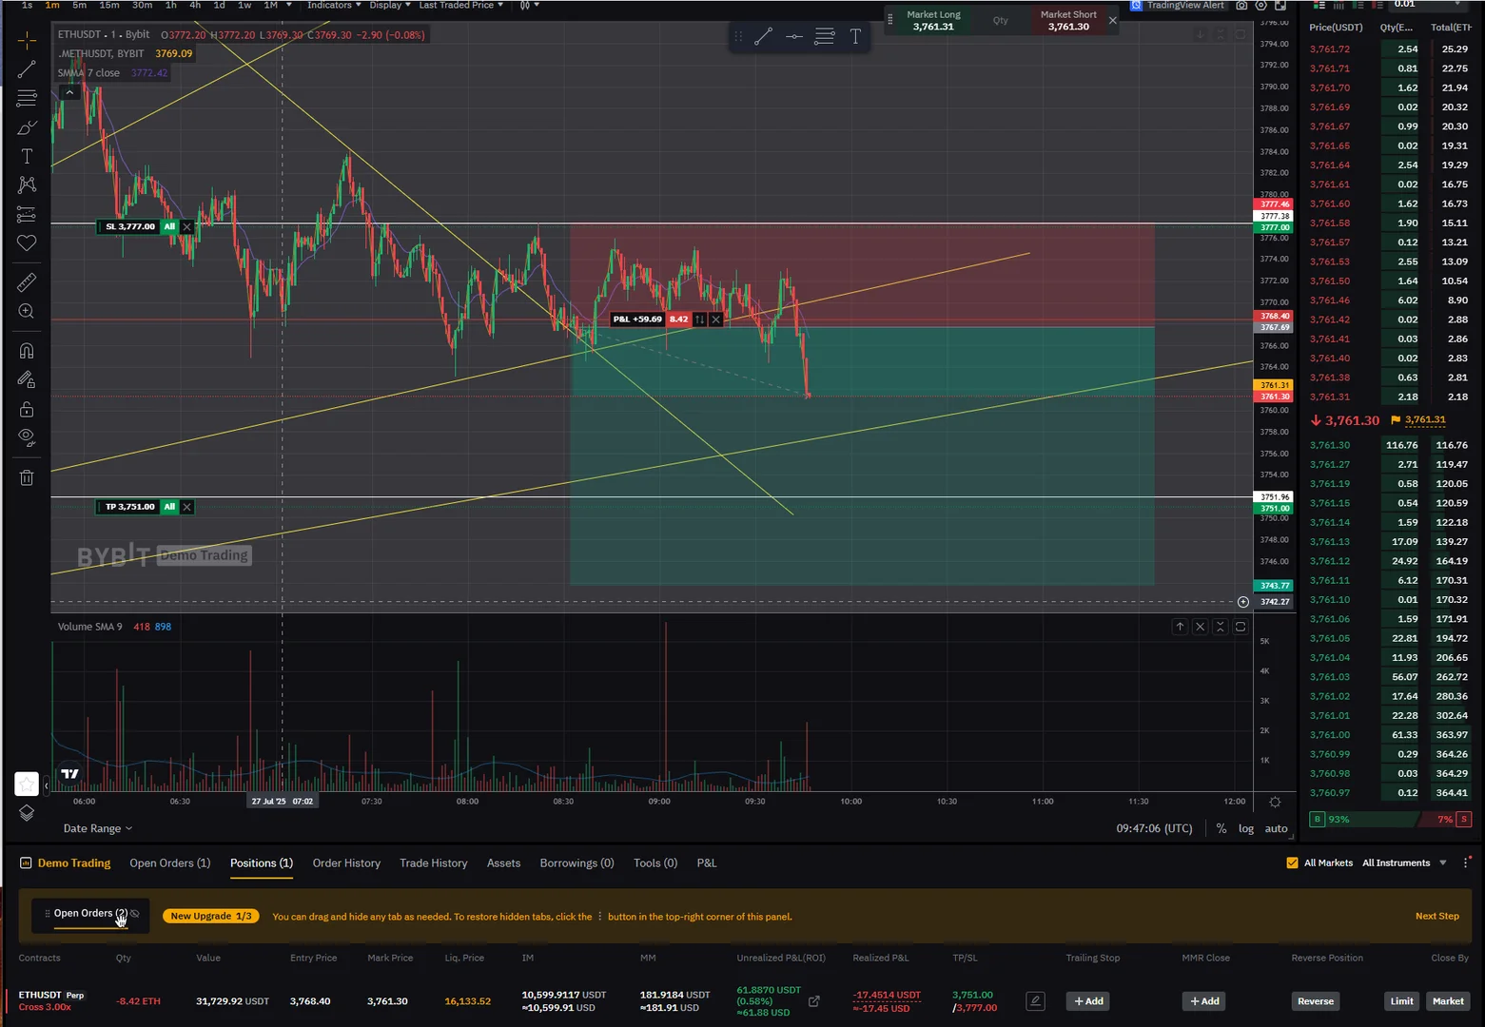Toggle lock all drawings
This screenshot has height=1027, width=1485.
click(27, 409)
